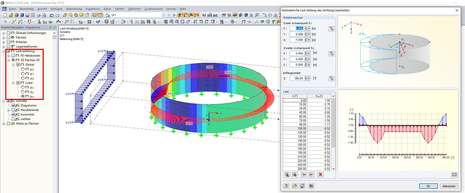Expand the Werte an Flächen node
Screen dimensions: 465x193
coord(4,124)
